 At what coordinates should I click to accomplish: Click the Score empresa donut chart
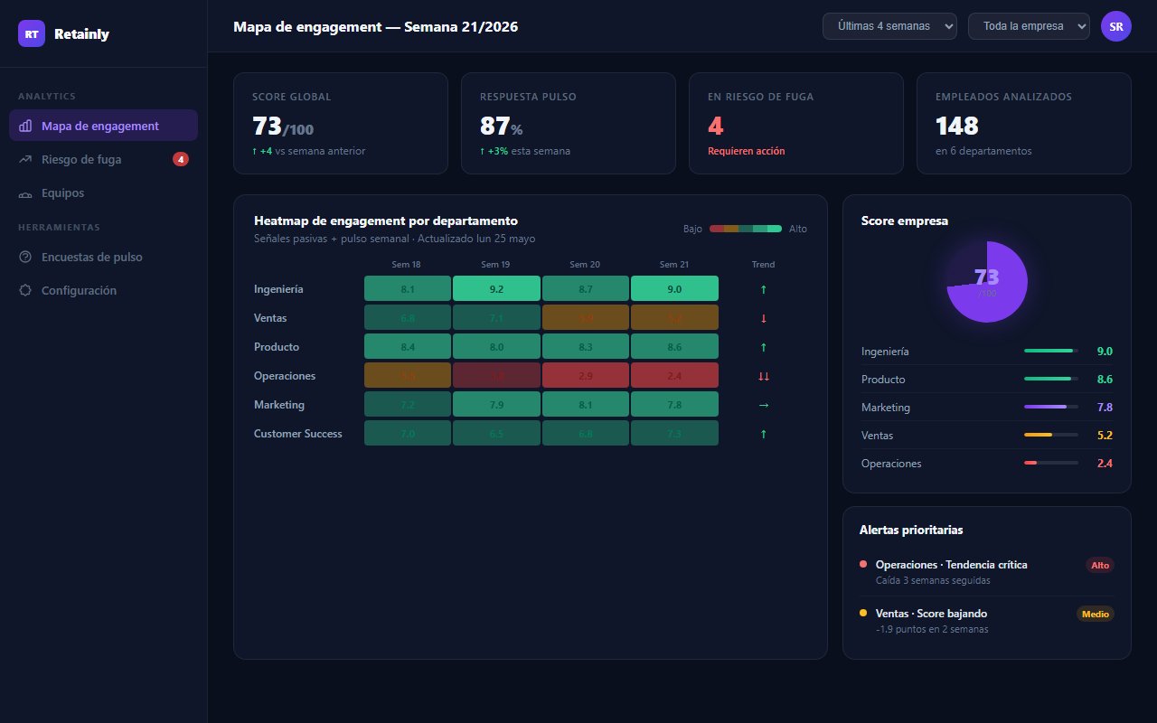tap(986, 282)
